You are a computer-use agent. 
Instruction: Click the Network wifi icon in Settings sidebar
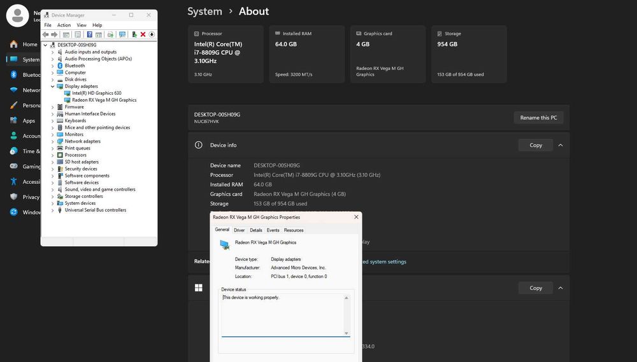coord(14,90)
